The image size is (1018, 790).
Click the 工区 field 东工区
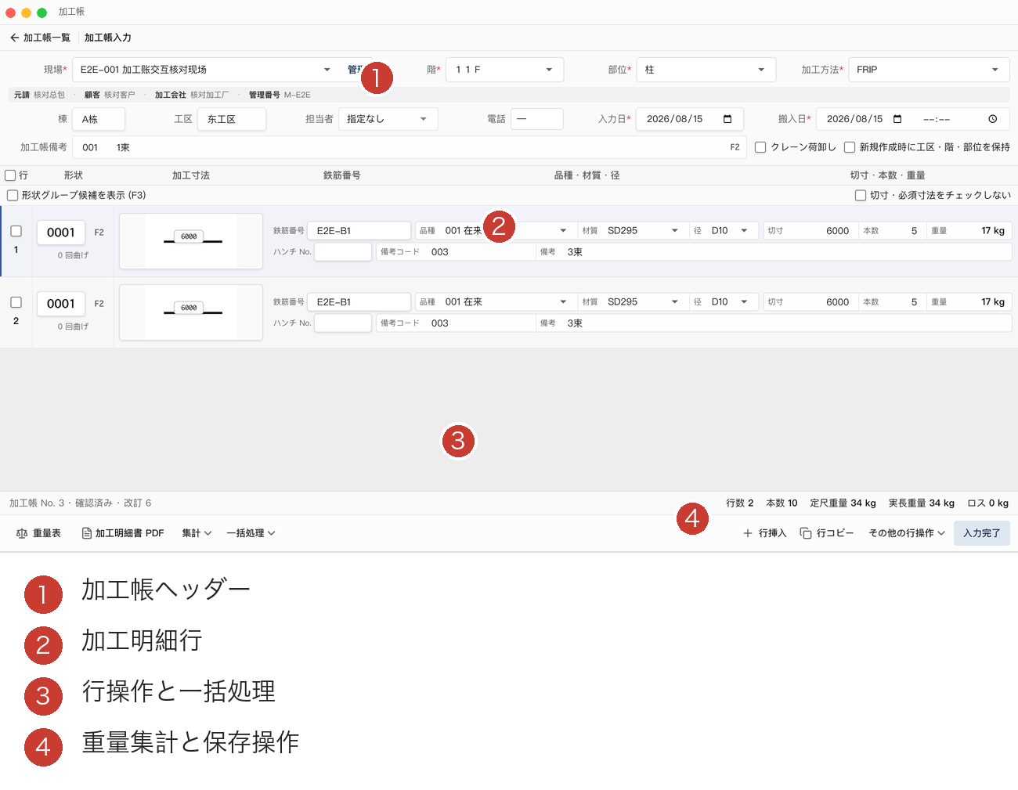232,119
